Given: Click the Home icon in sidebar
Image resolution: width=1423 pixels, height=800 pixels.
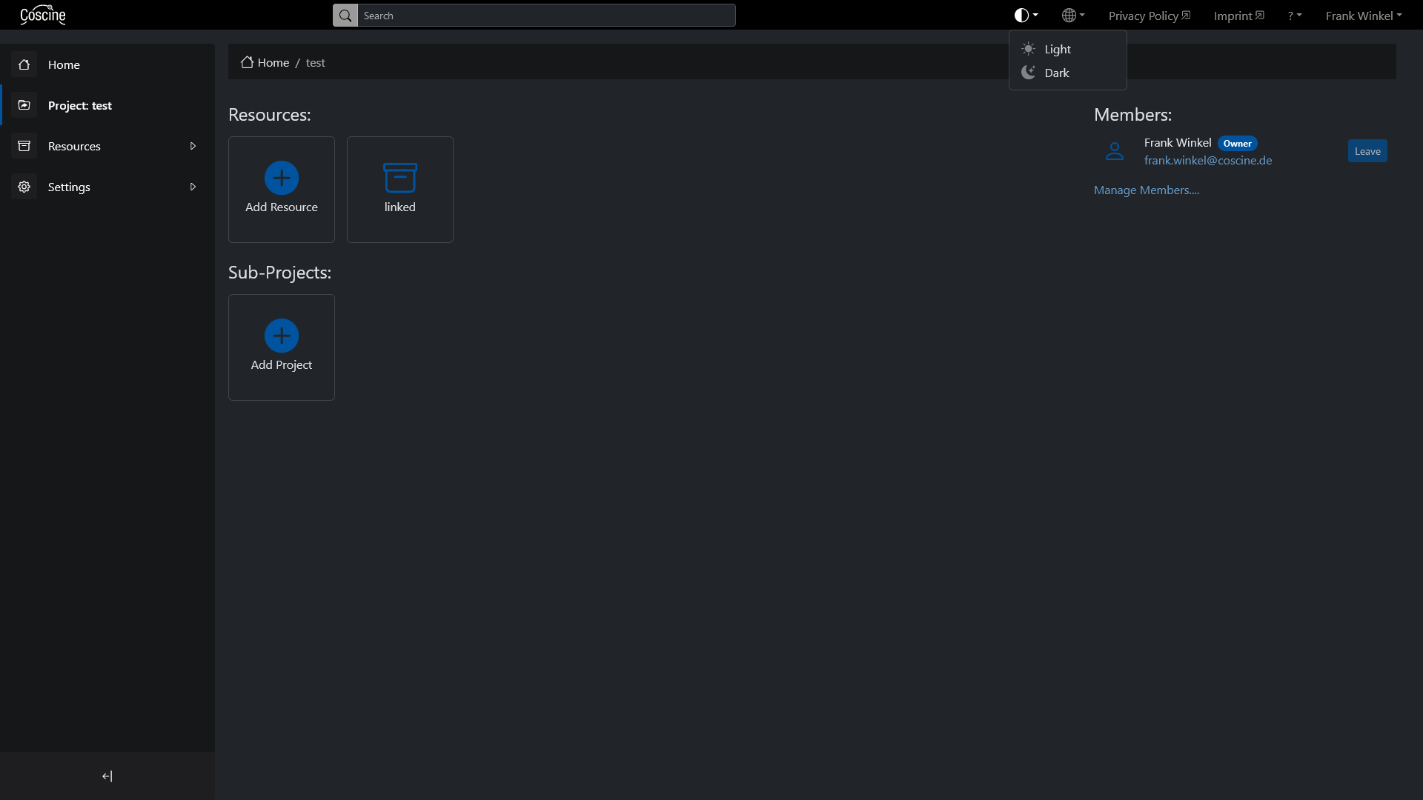Looking at the screenshot, I should click(24, 64).
